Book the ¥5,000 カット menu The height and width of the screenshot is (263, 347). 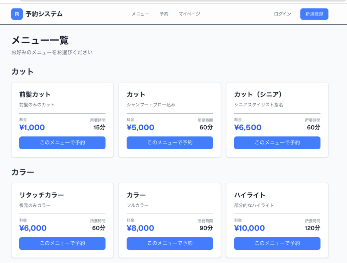[170, 143]
